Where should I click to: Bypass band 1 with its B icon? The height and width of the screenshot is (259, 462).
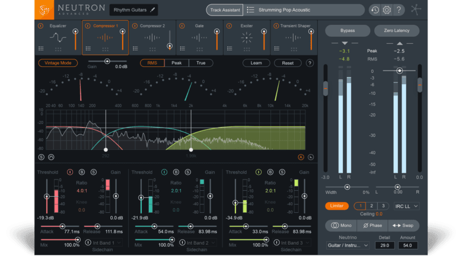(82, 172)
